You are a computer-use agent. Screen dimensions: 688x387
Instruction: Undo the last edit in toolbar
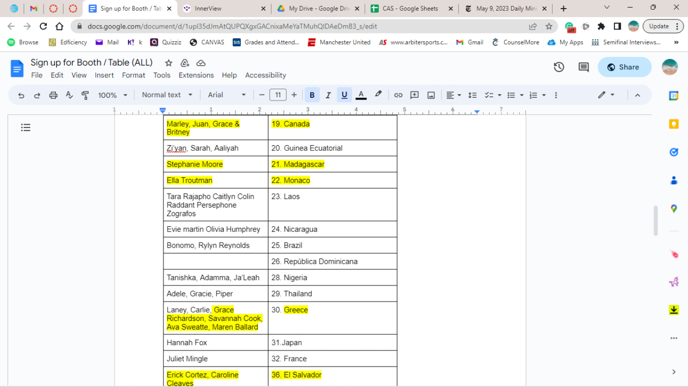[x=21, y=95]
